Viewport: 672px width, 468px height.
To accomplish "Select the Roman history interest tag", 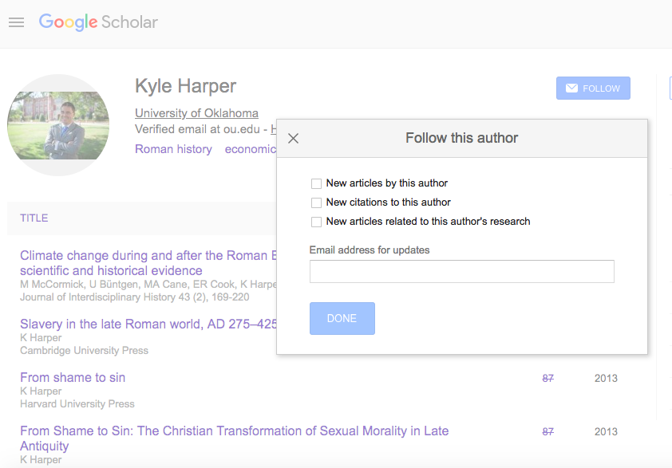I will [173, 149].
